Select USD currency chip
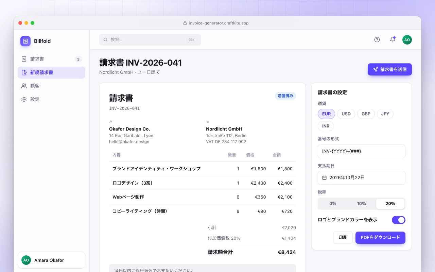Viewport: 435px width, 272px height. (x=346, y=114)
